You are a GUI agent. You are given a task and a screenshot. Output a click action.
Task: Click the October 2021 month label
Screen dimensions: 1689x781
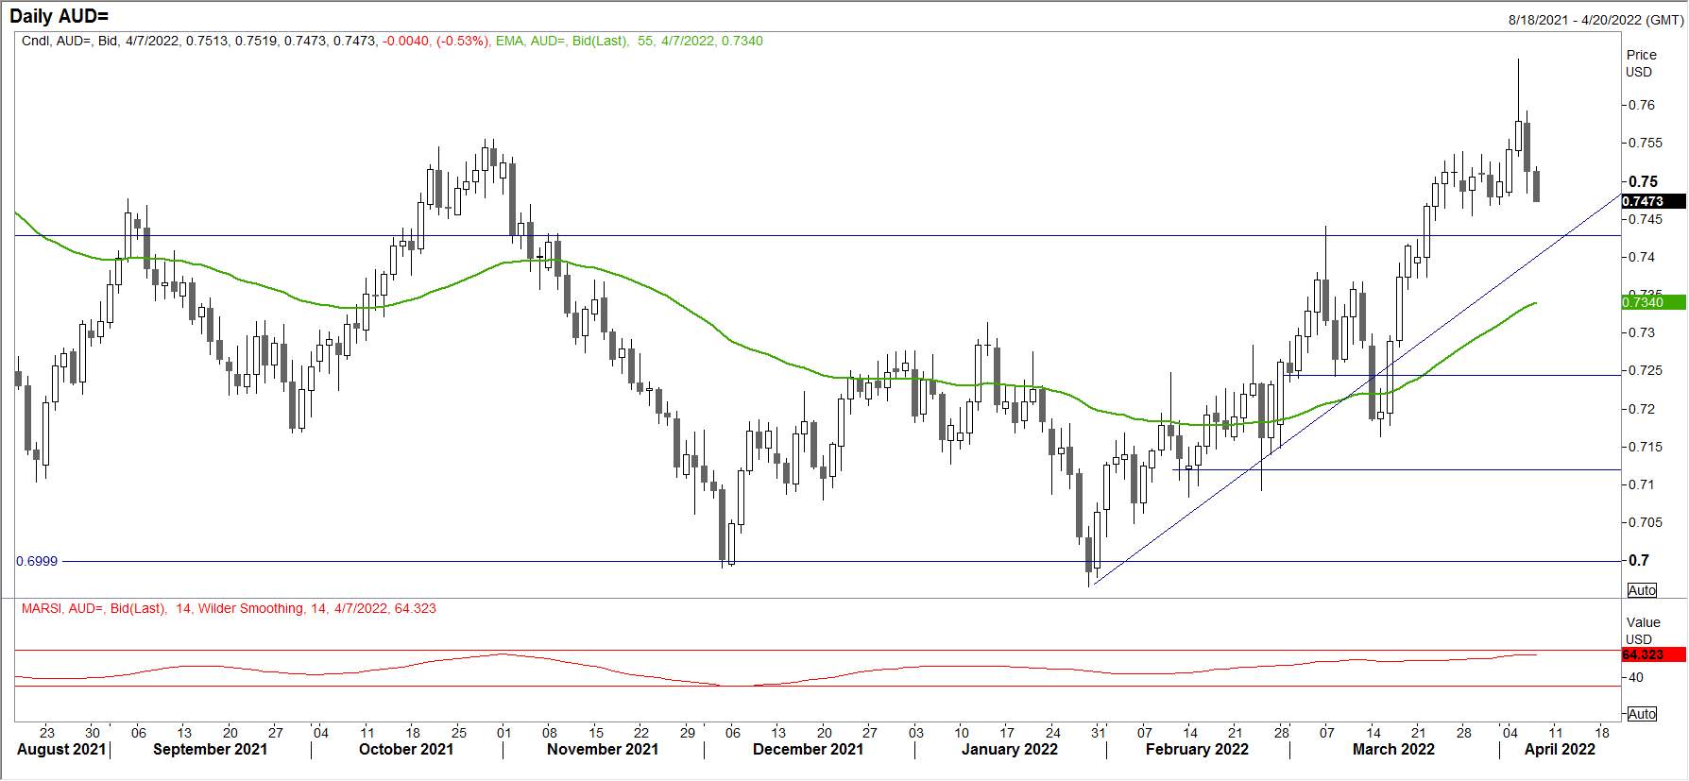406,749
